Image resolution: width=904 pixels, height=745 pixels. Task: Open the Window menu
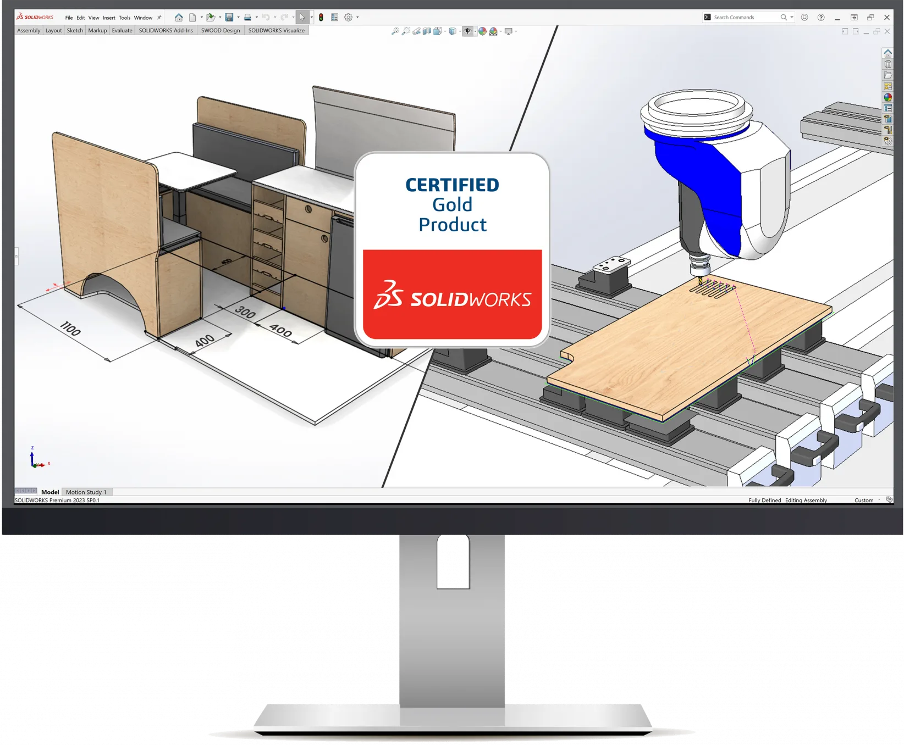(x=143, y=18)
